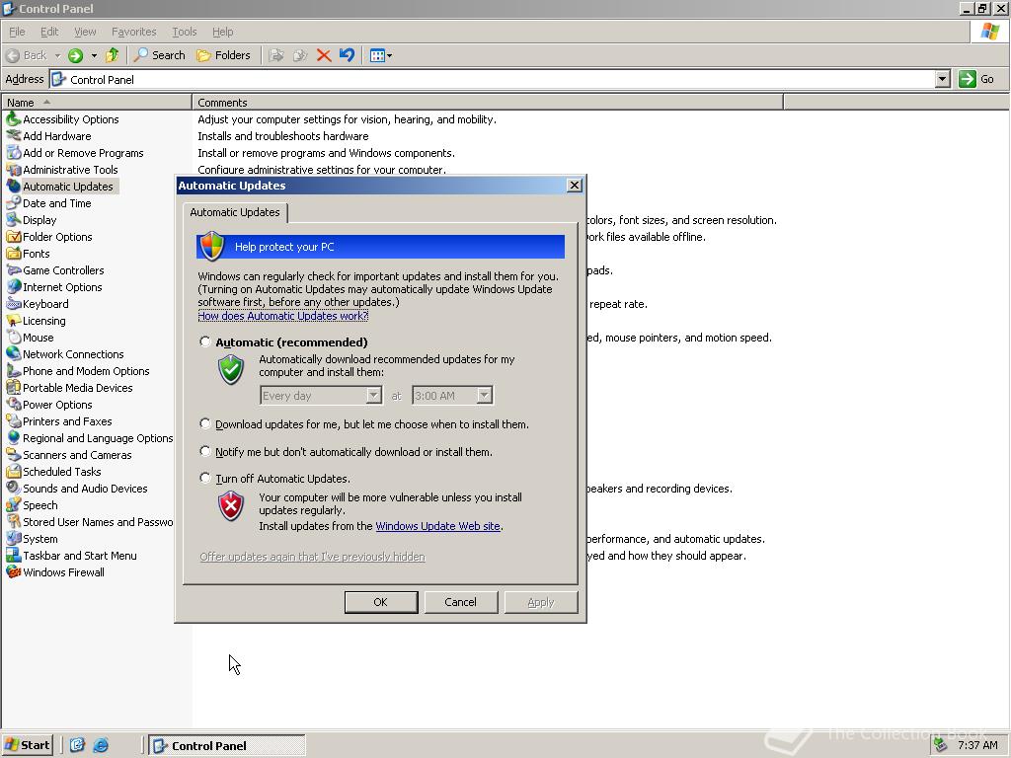
Task: Select Taskbar and Start Menu item
Action: tap(71, 555)
